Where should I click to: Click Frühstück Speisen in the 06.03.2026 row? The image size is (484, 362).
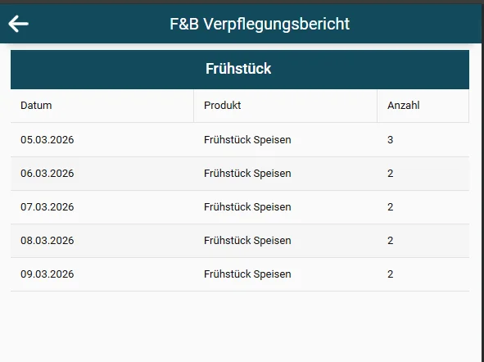pyautogui.click(x=247, y=174)
